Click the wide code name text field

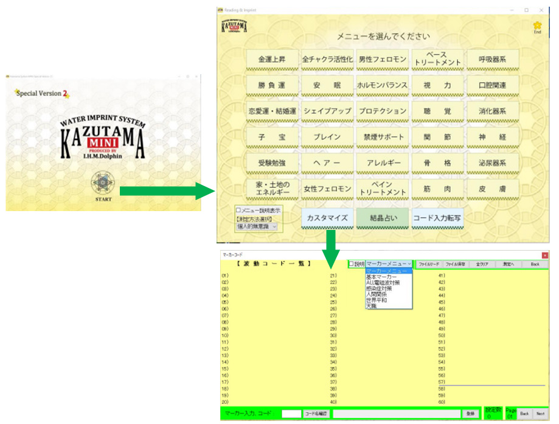tap(397, 414)
